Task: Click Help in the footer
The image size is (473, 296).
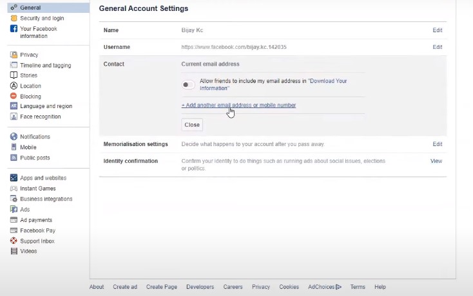Action: pyautogui.click(x=380, y=287)
